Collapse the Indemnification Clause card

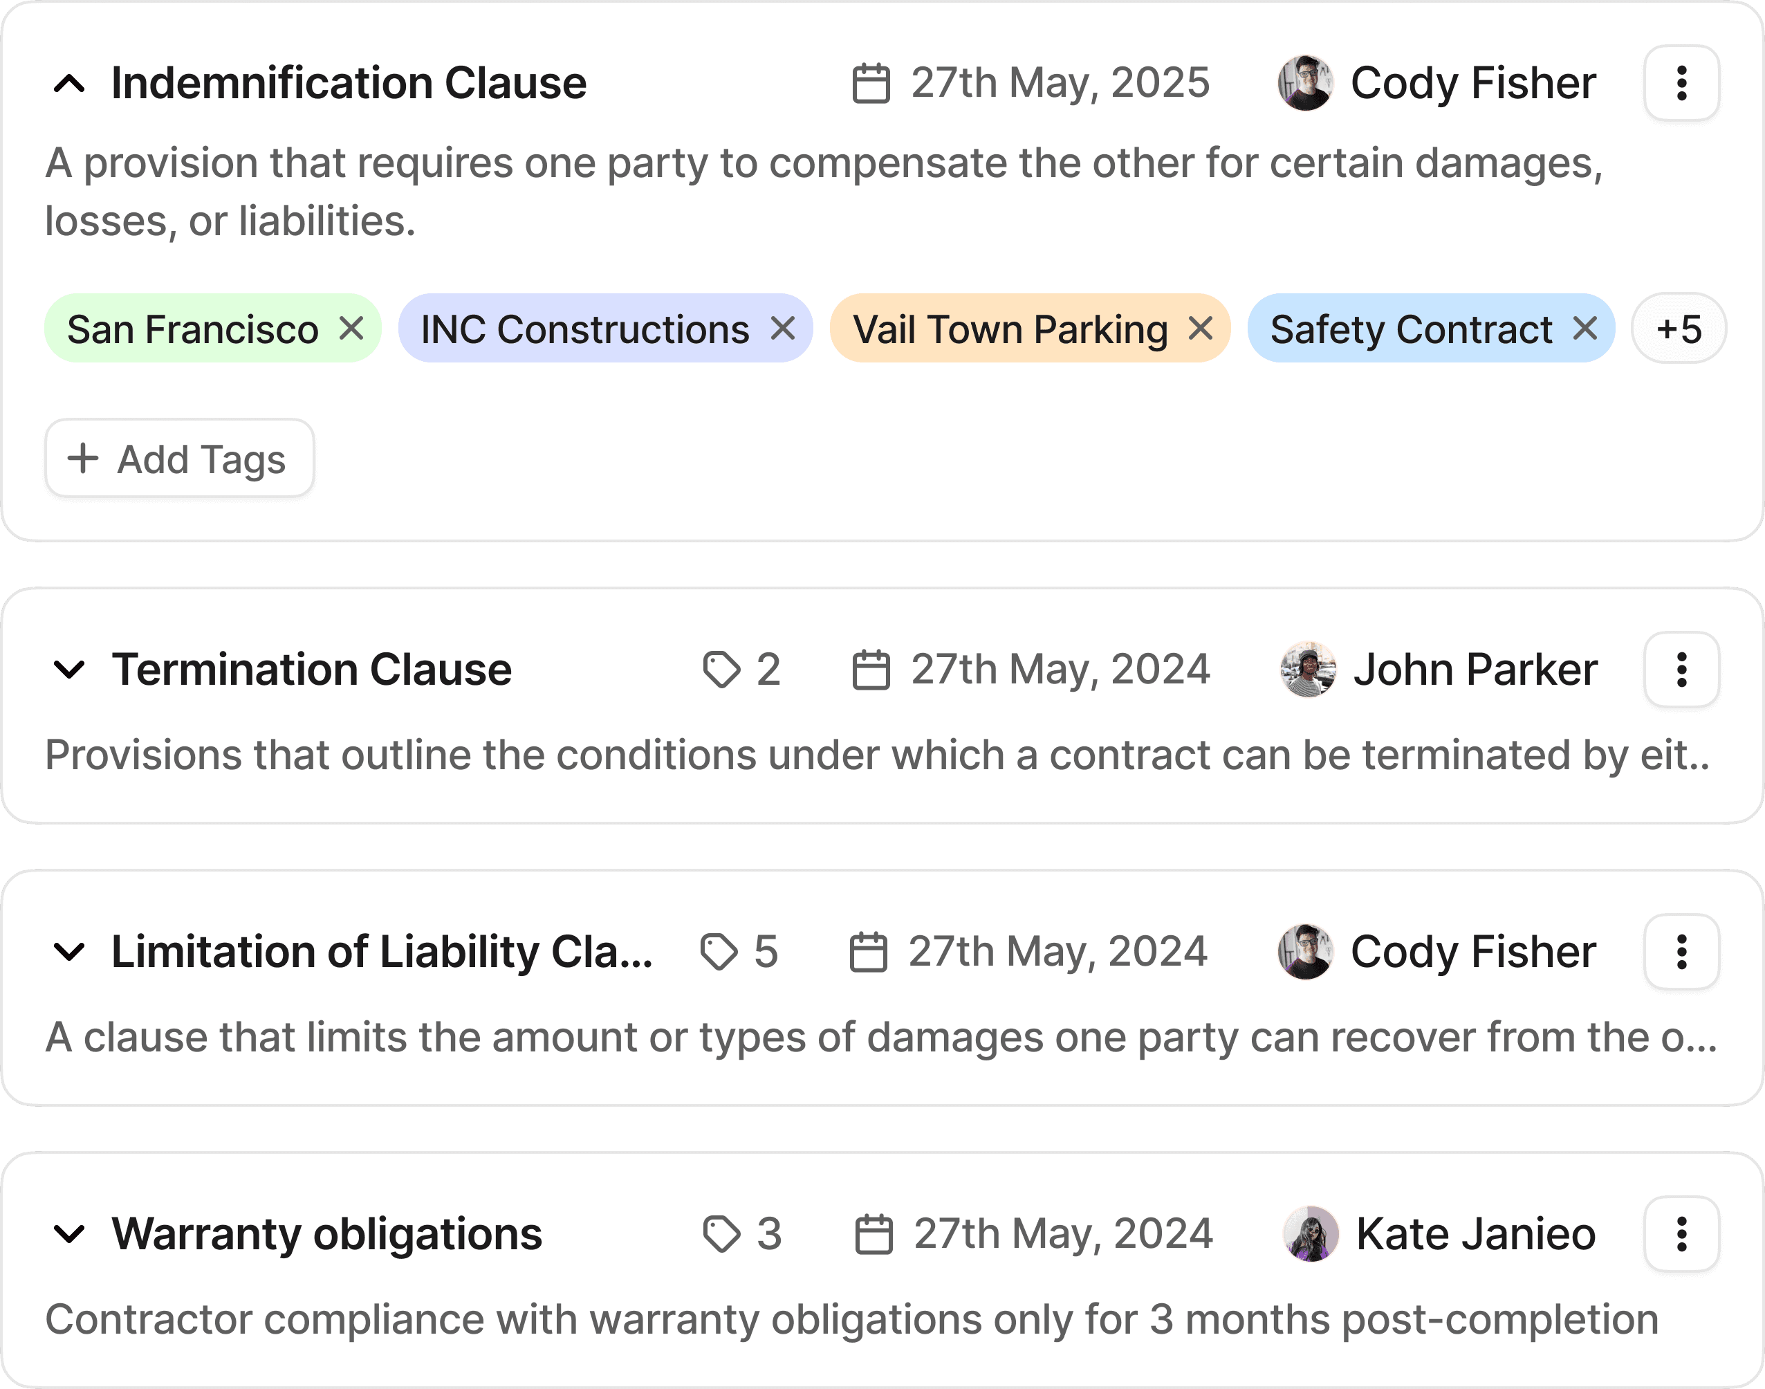click(69, 84)
